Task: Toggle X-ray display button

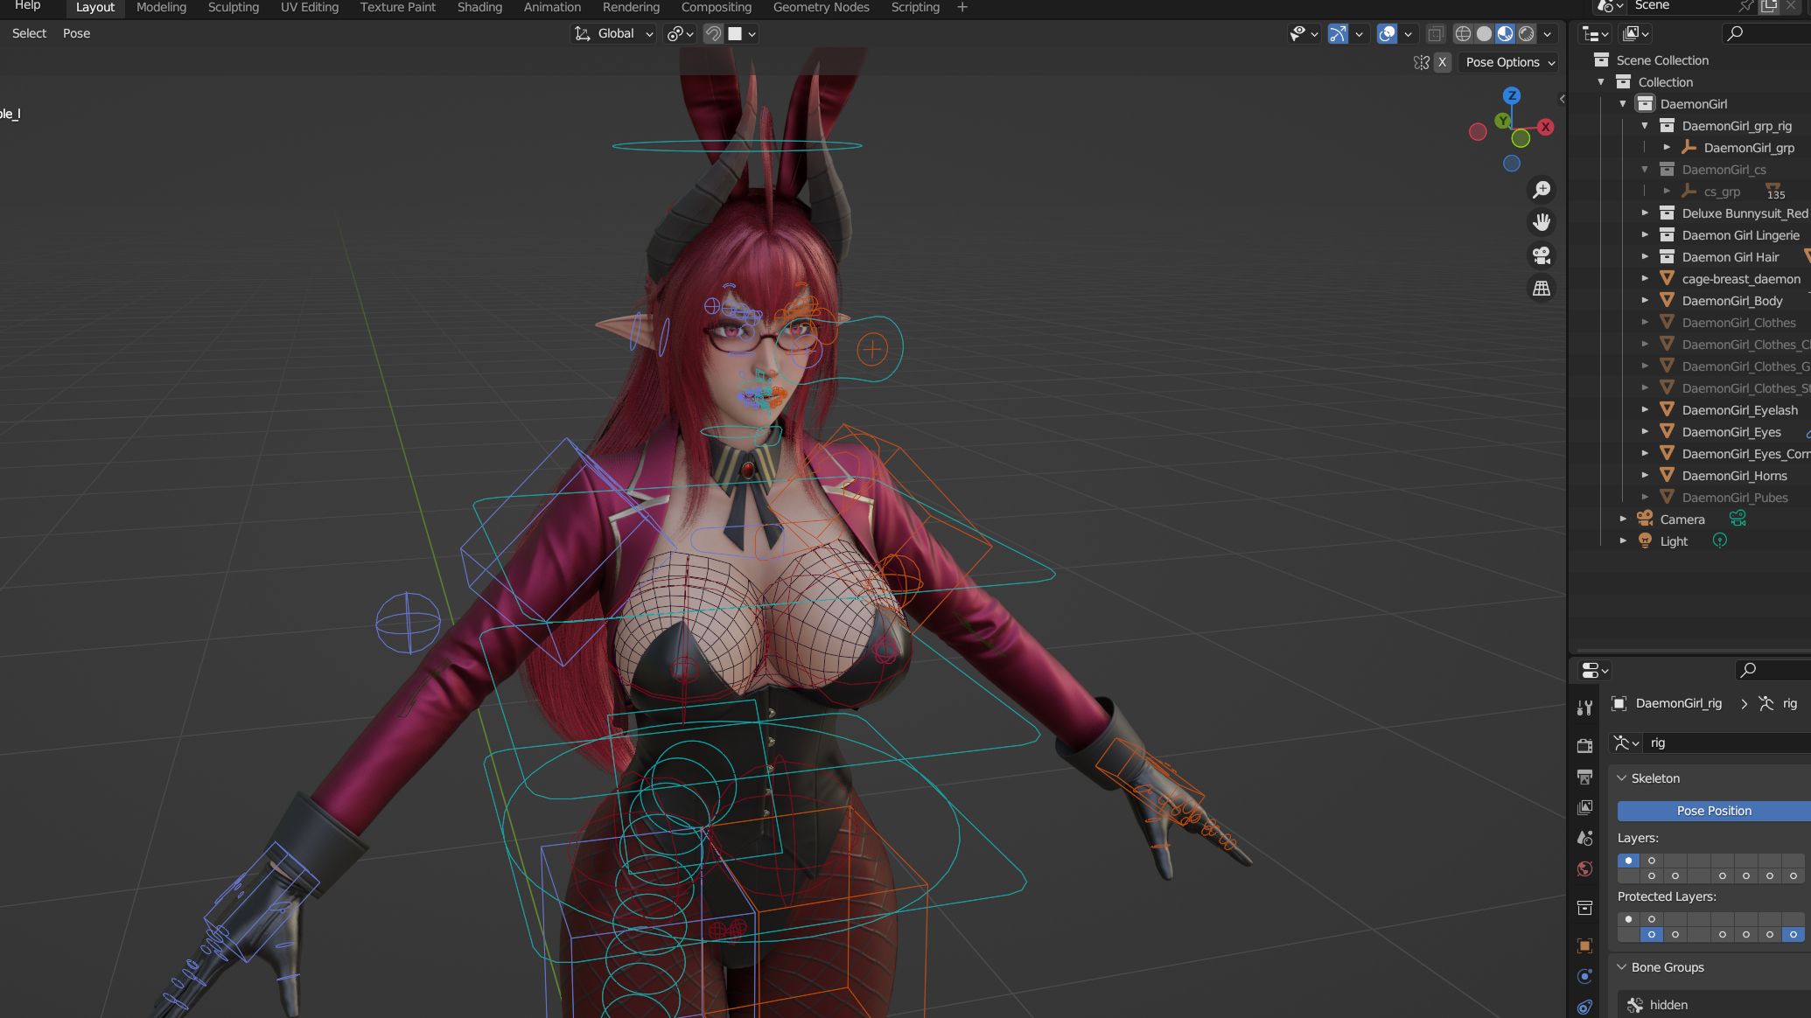Action: pyautogui.click(x=1435, y=33)
